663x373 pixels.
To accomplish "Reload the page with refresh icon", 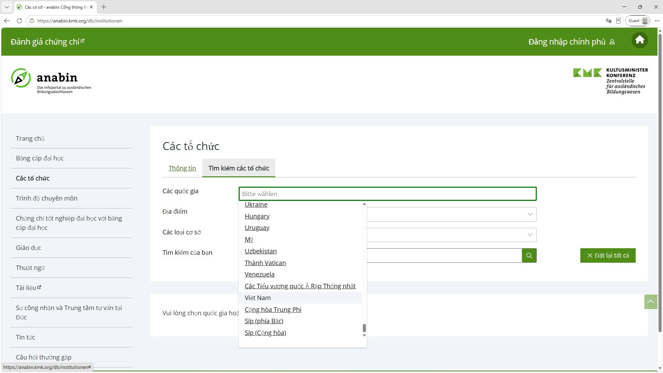I will pos(19,21).
